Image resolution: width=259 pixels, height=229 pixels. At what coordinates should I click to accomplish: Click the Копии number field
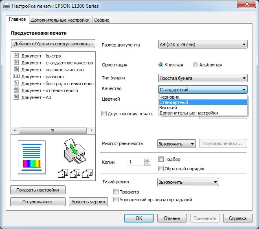(x=136, y=162)
